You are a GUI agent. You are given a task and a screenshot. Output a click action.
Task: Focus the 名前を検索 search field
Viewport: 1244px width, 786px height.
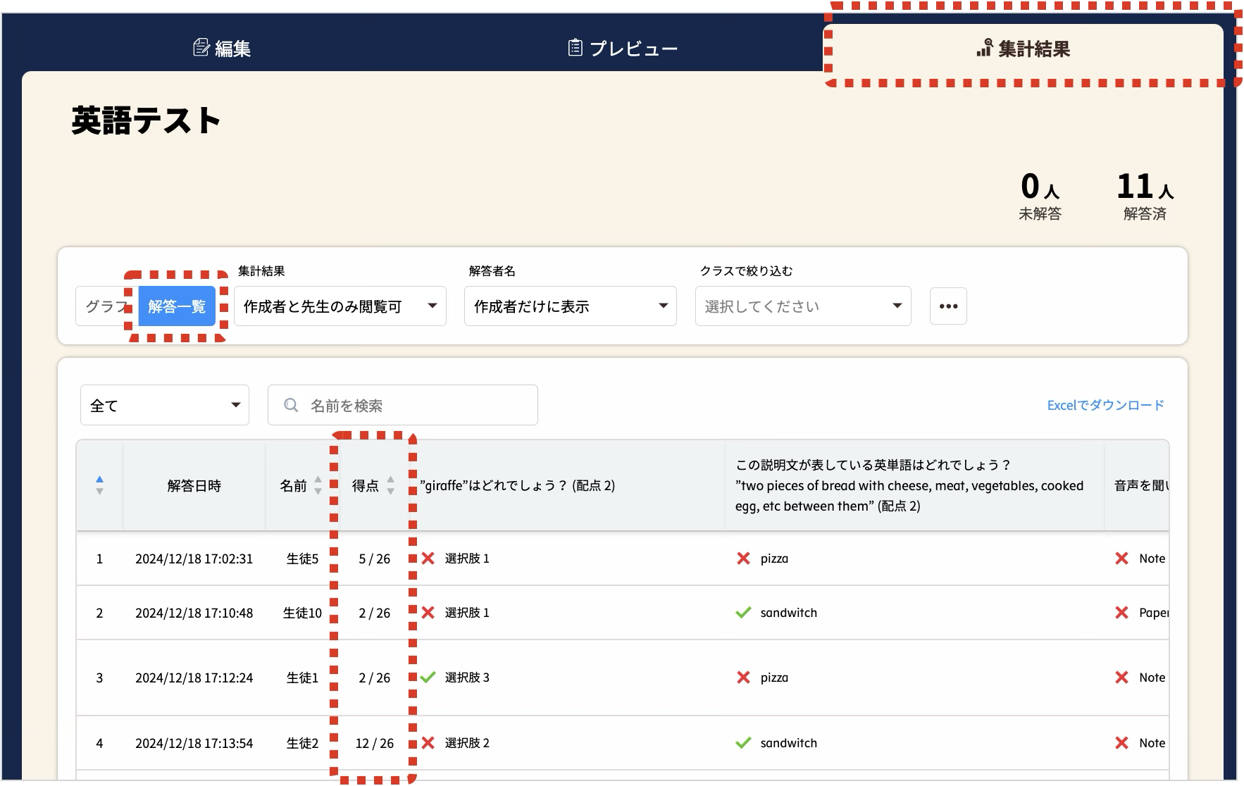(x=403, y=405)
